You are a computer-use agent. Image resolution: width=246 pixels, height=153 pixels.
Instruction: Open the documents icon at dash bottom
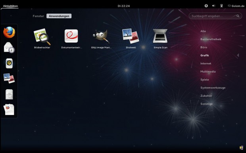tap(9, 109)
